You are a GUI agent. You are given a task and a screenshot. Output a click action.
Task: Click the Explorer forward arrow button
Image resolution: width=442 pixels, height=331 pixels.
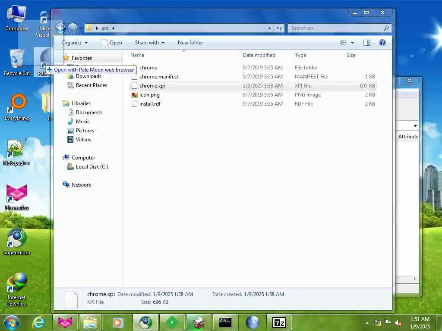click(x=73, y=28)
